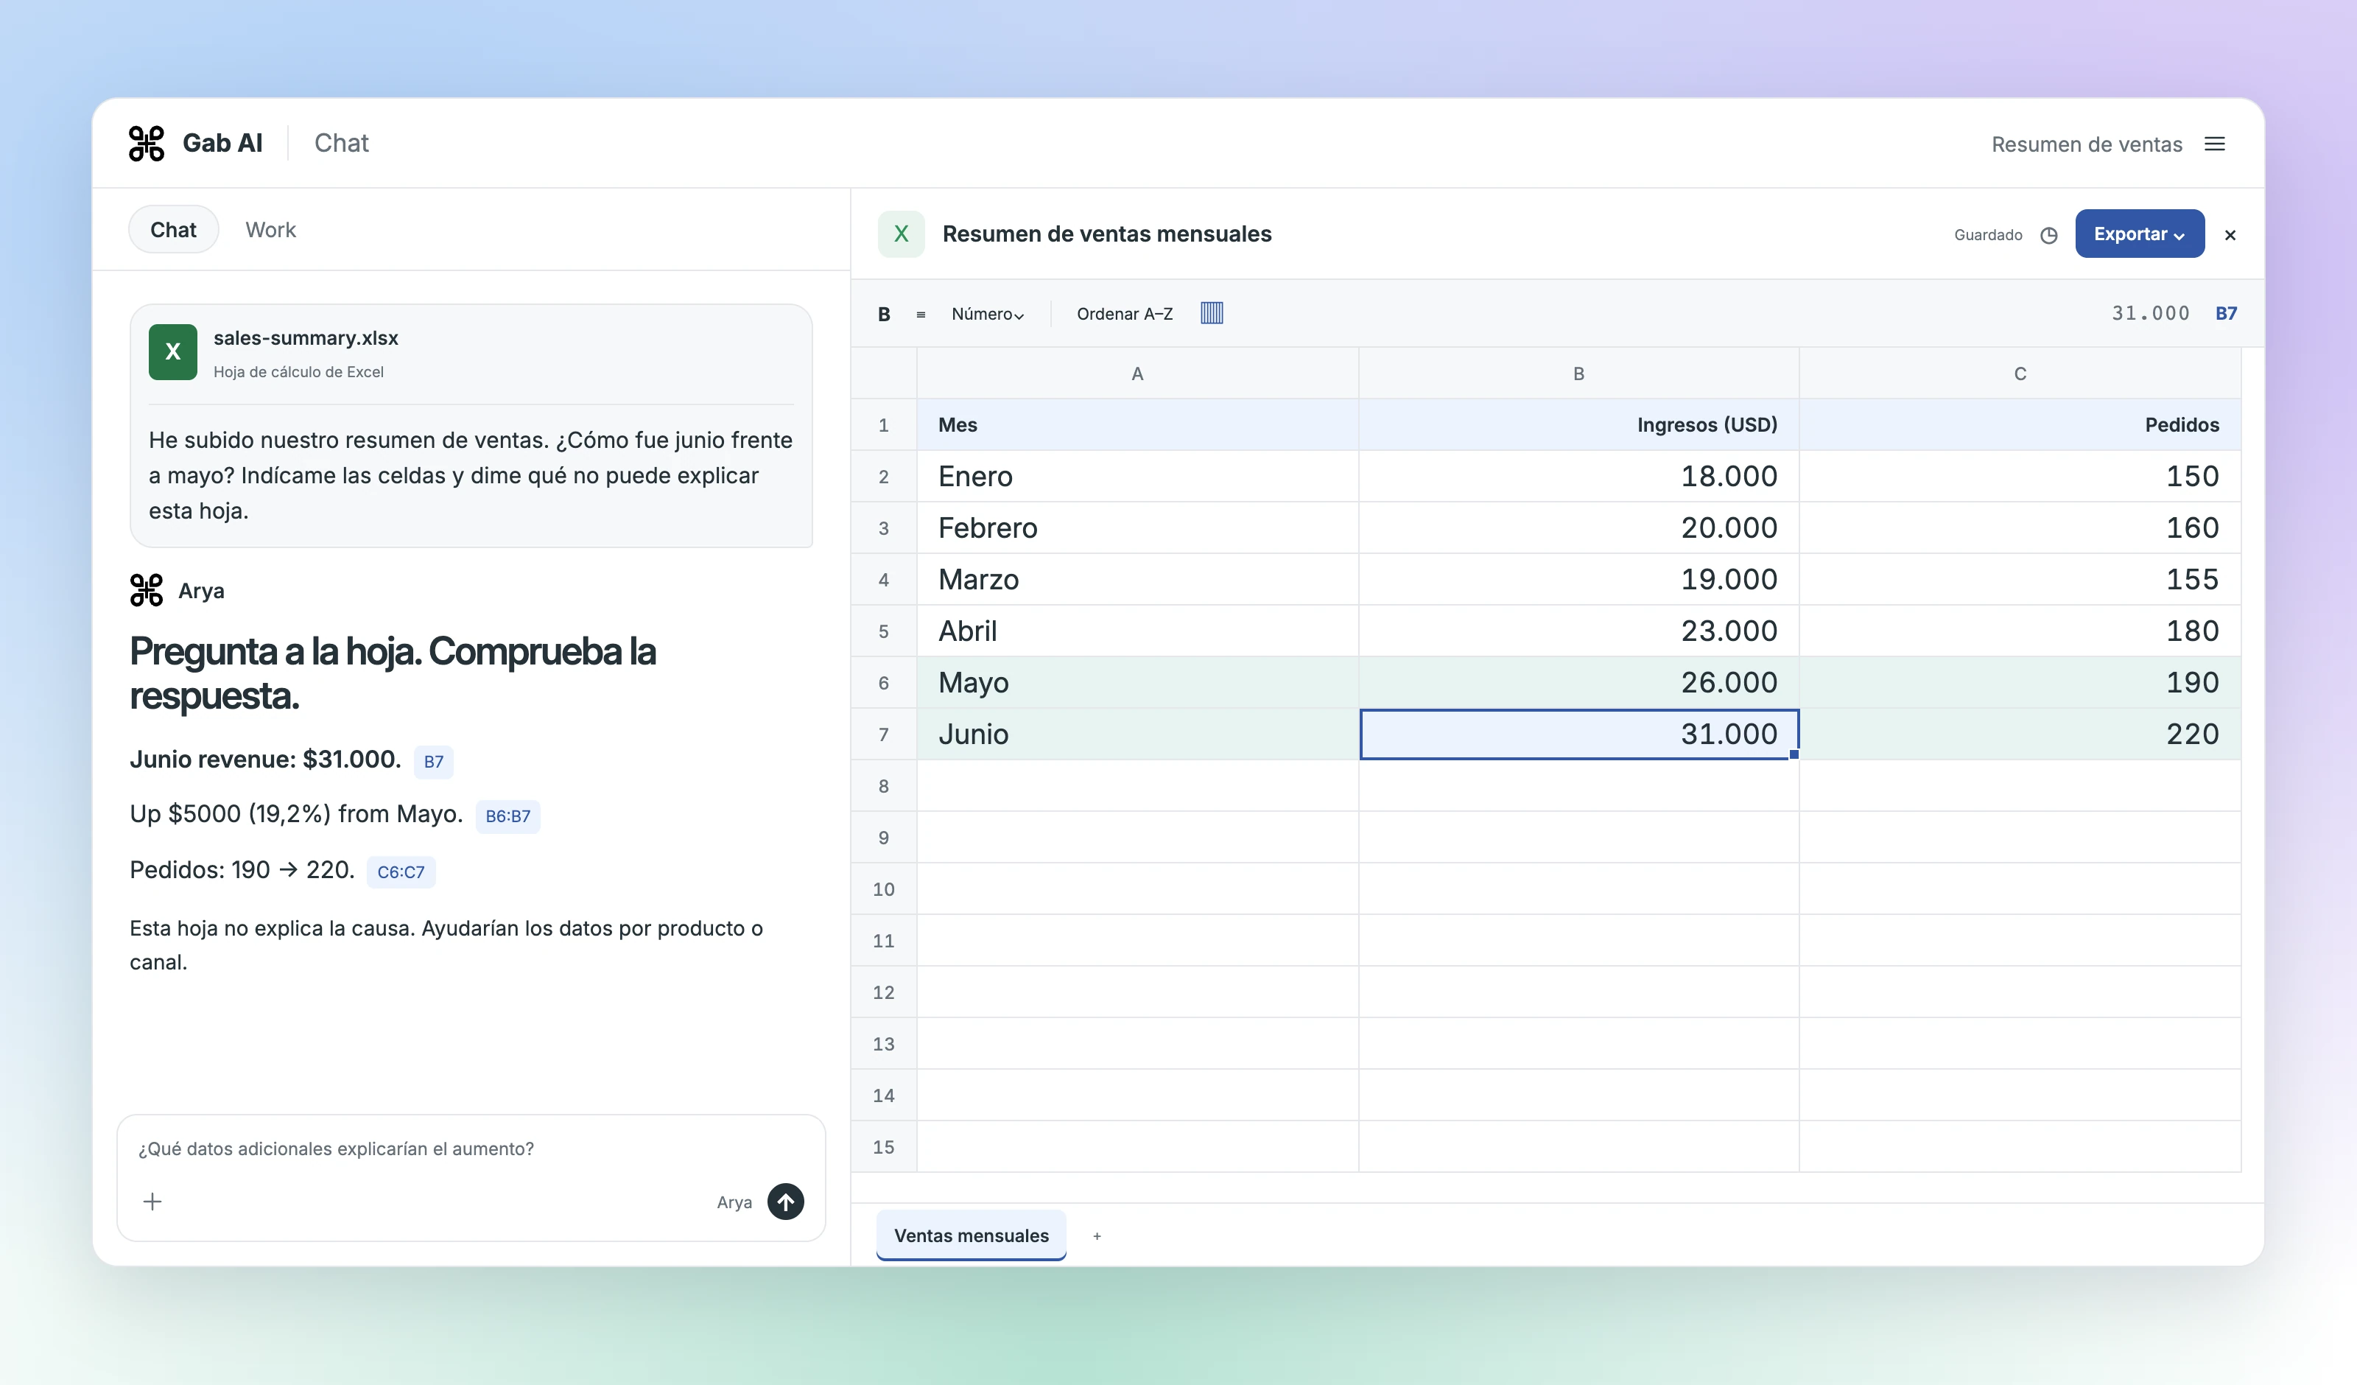Click the Guardado status label
Screen dimensions: 2357x1385
click(1987, 235)
